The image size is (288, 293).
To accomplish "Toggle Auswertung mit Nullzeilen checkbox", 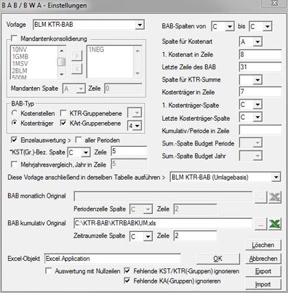I will pyautogui.click(x=49, y=271).
